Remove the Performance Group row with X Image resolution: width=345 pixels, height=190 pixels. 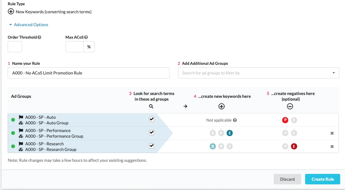(332, 133)
